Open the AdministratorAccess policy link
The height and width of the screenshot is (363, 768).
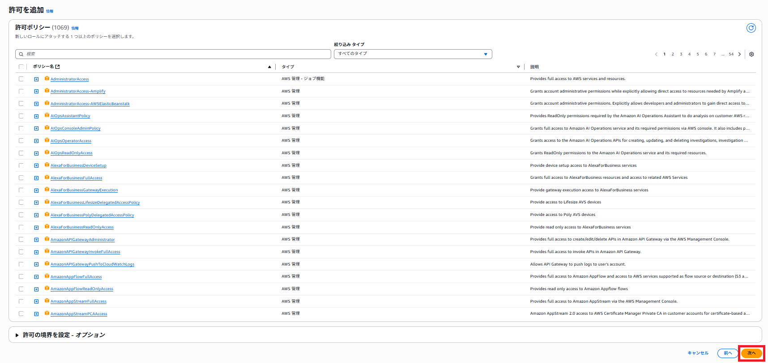coord(70,79)
